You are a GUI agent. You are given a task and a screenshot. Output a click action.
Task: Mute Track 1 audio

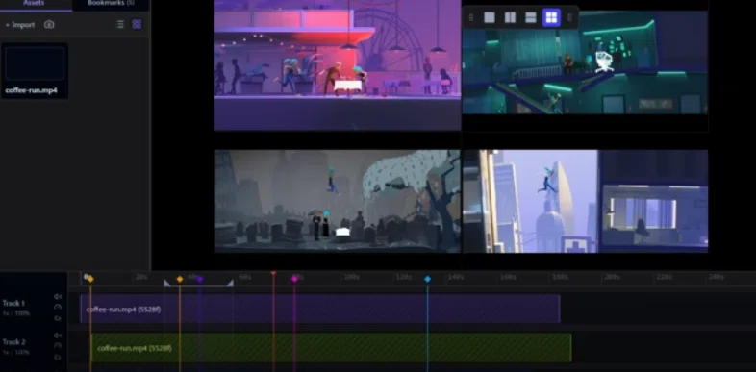point(58,297)
